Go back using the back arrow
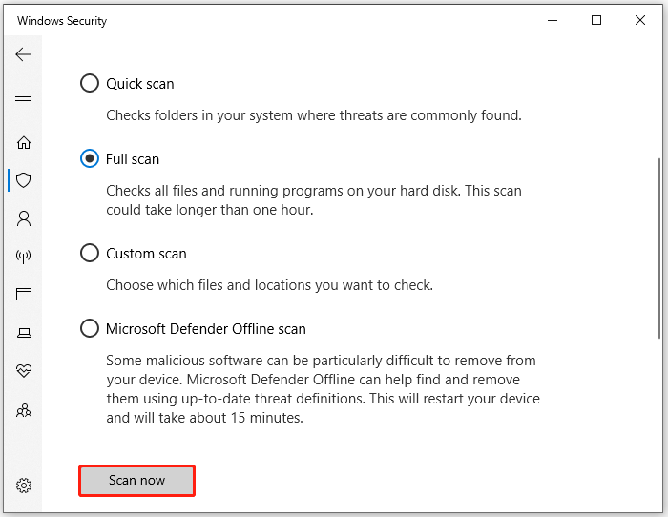 coord(24,54)
